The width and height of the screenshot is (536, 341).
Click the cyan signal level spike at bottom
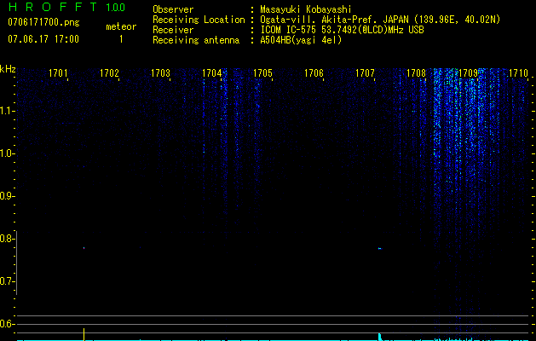pos(379,337)
